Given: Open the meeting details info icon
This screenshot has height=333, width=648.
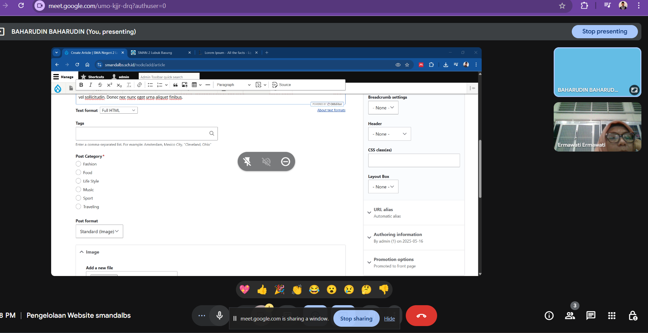Looking at the screenshot, I should tap(549, 316).
